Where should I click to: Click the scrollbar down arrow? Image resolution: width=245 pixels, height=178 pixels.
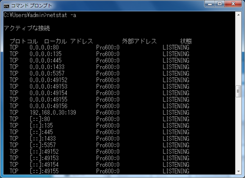point(238,171)
